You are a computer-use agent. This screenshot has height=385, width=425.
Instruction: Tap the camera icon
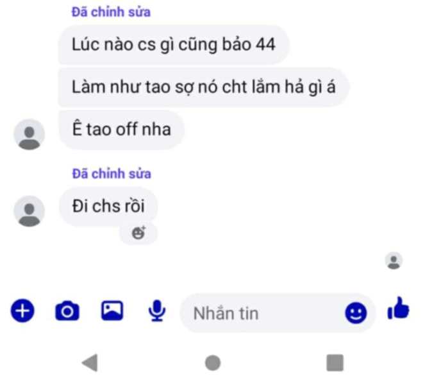67,311
